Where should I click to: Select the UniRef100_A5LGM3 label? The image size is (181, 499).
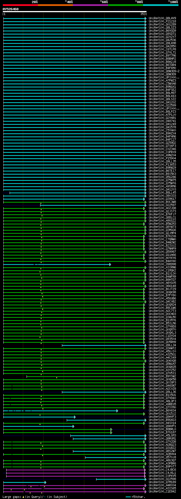162,435
